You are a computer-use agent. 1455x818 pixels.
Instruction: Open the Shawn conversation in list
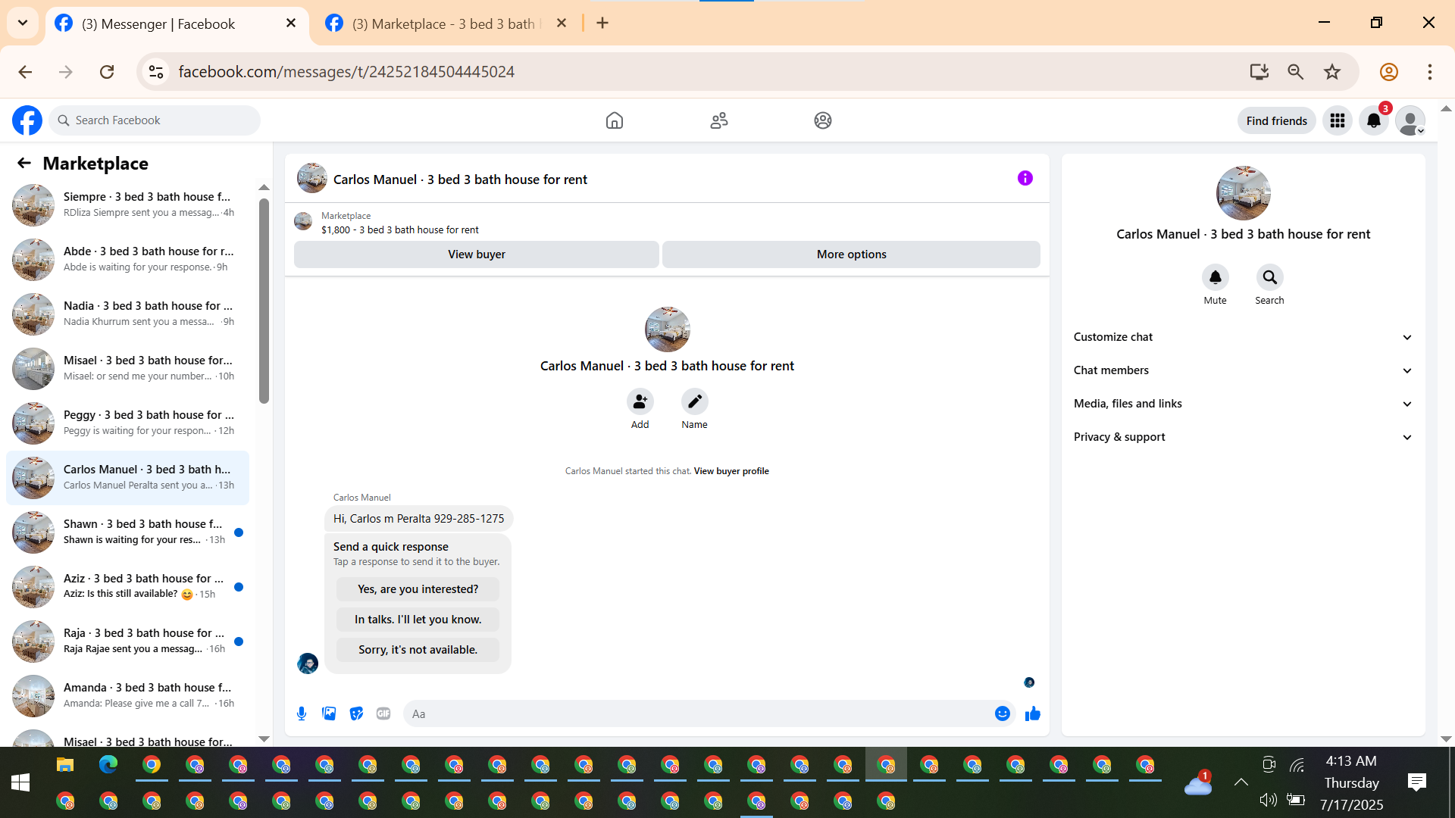[127, 532]
